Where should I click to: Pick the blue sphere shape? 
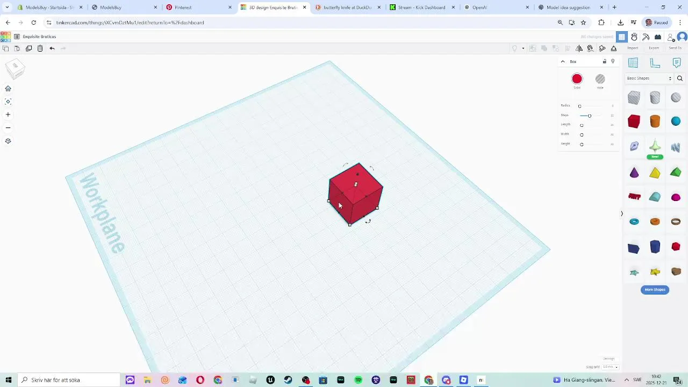tap(676, 121)
